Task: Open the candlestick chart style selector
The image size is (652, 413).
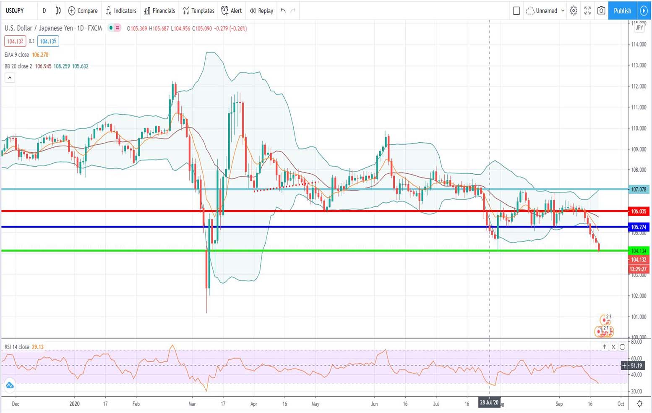Action: point(58,10)
